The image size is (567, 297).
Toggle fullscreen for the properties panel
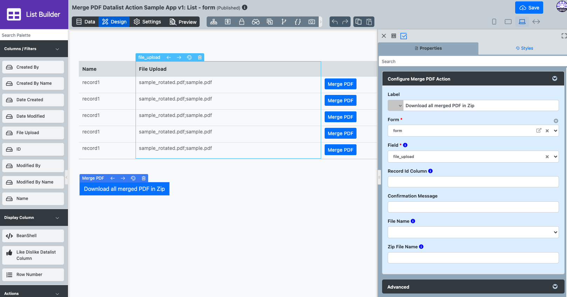[x=564, y=36]
